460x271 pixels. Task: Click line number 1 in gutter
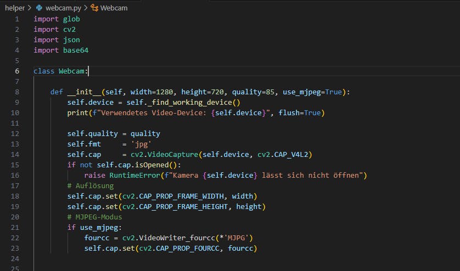[17, 19]
